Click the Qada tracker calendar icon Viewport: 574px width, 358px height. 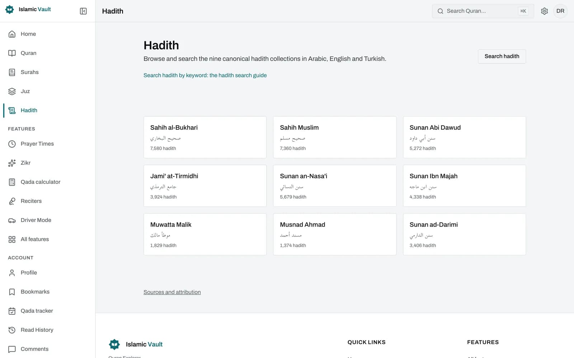click(12, 311)
